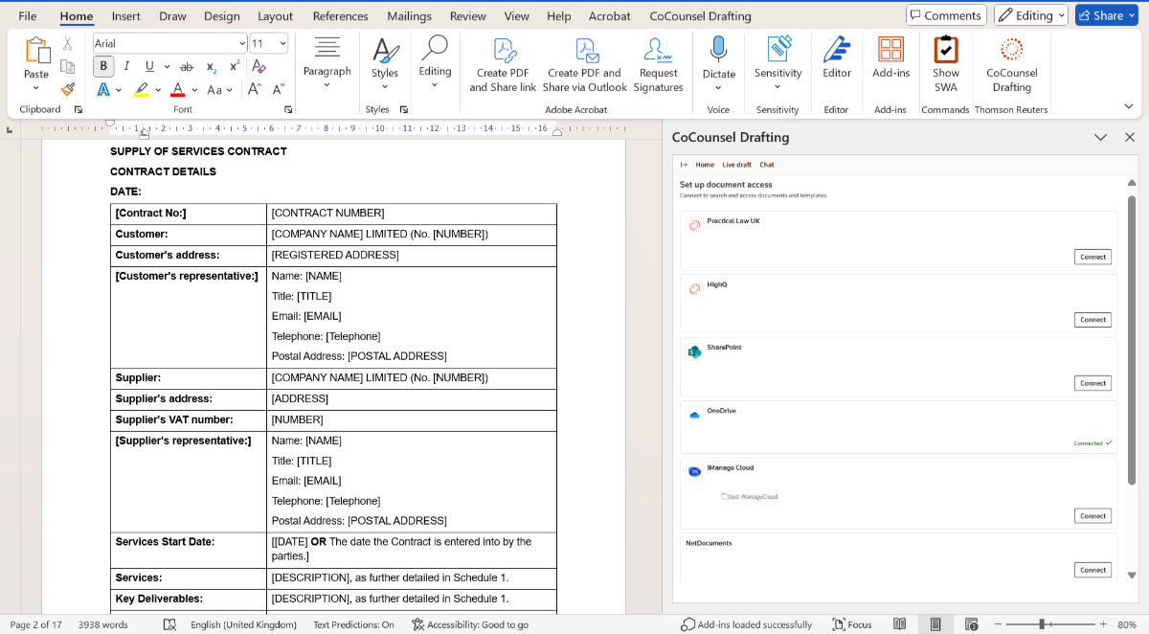Tick the test iManageCloud checkbox
This screenshot has width=1149, height=634.
(x=724, y=497)
